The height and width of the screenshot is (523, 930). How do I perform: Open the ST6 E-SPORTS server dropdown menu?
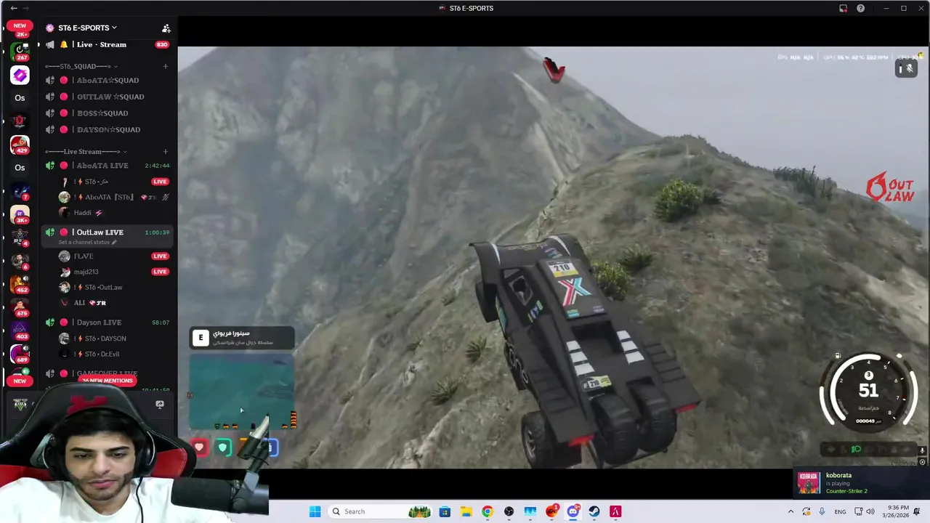point(86,28)
